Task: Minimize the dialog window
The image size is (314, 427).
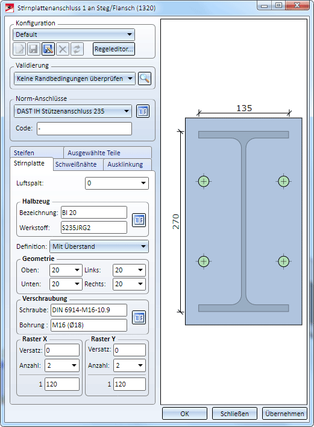Action: (264, 5)
